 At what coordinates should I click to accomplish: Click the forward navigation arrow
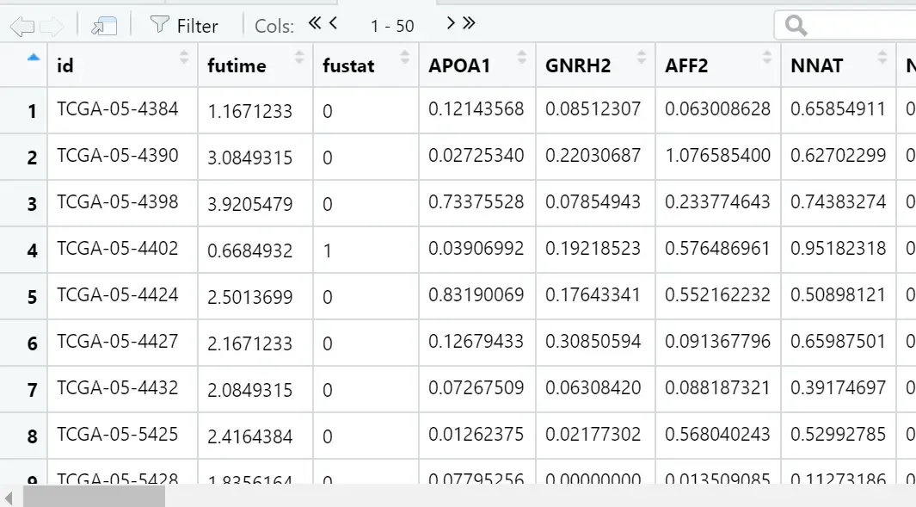pos(52,26)
